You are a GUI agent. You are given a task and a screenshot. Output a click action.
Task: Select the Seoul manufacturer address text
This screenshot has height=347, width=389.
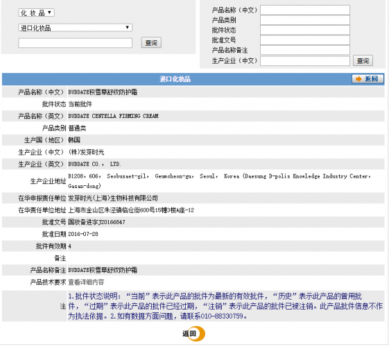(x=220, y=181)
